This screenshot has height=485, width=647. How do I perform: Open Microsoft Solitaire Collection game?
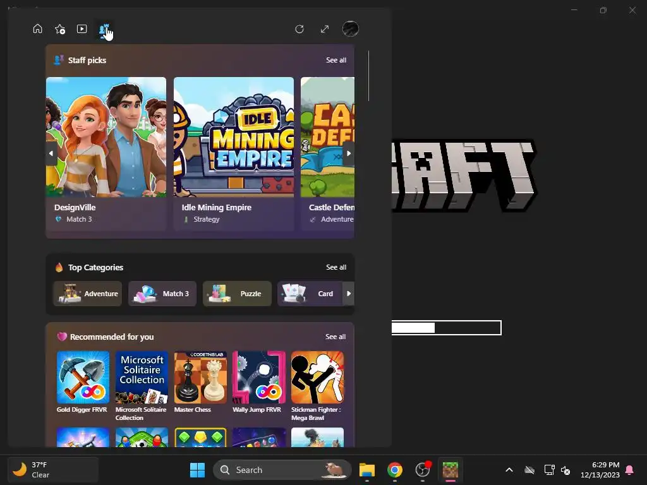tap(142, 378)
